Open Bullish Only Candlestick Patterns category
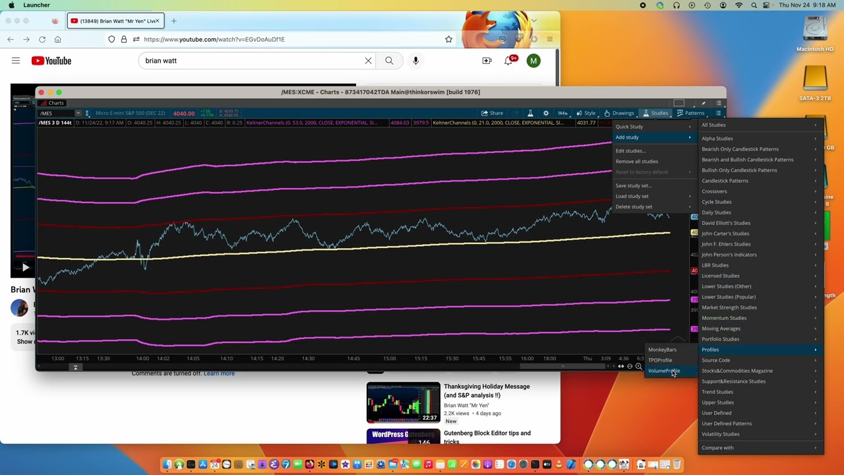The image size is (844, 475). (x=760, y=170)
